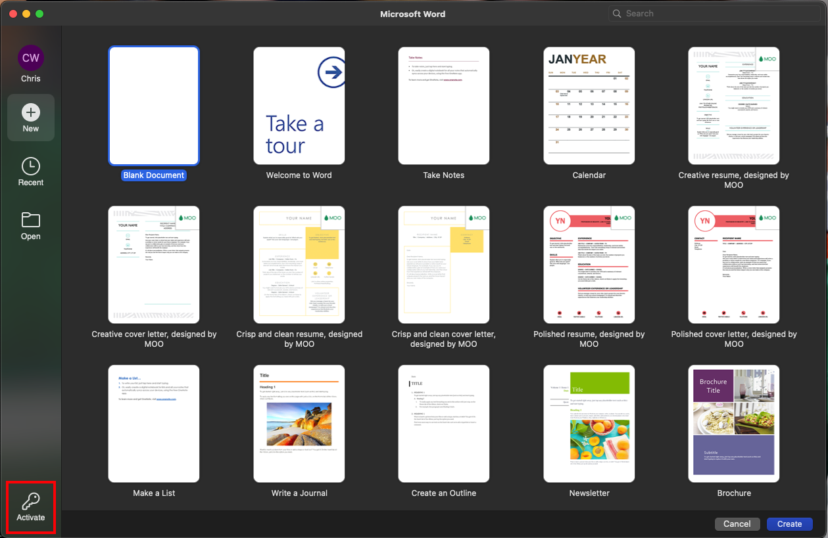Click the arrow icon on Take a tour
The image size is (828, 538).
(331, 73)
